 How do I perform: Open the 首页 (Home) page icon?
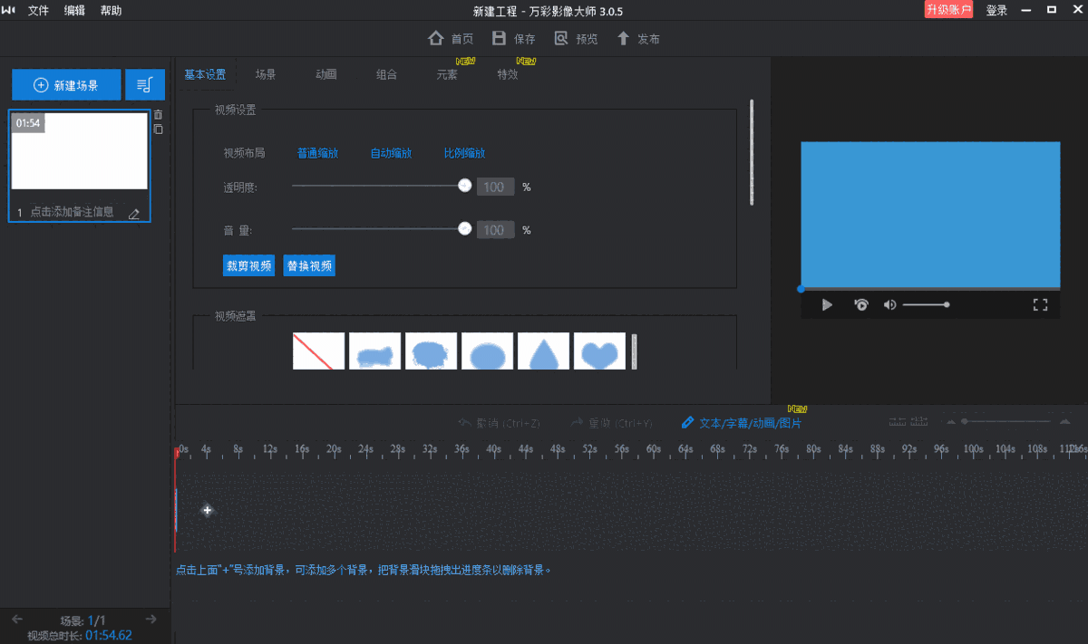(x=436, y=38)
